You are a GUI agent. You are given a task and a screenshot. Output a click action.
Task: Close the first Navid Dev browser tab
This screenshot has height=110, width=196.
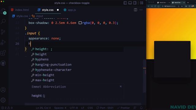coord(169,2)
